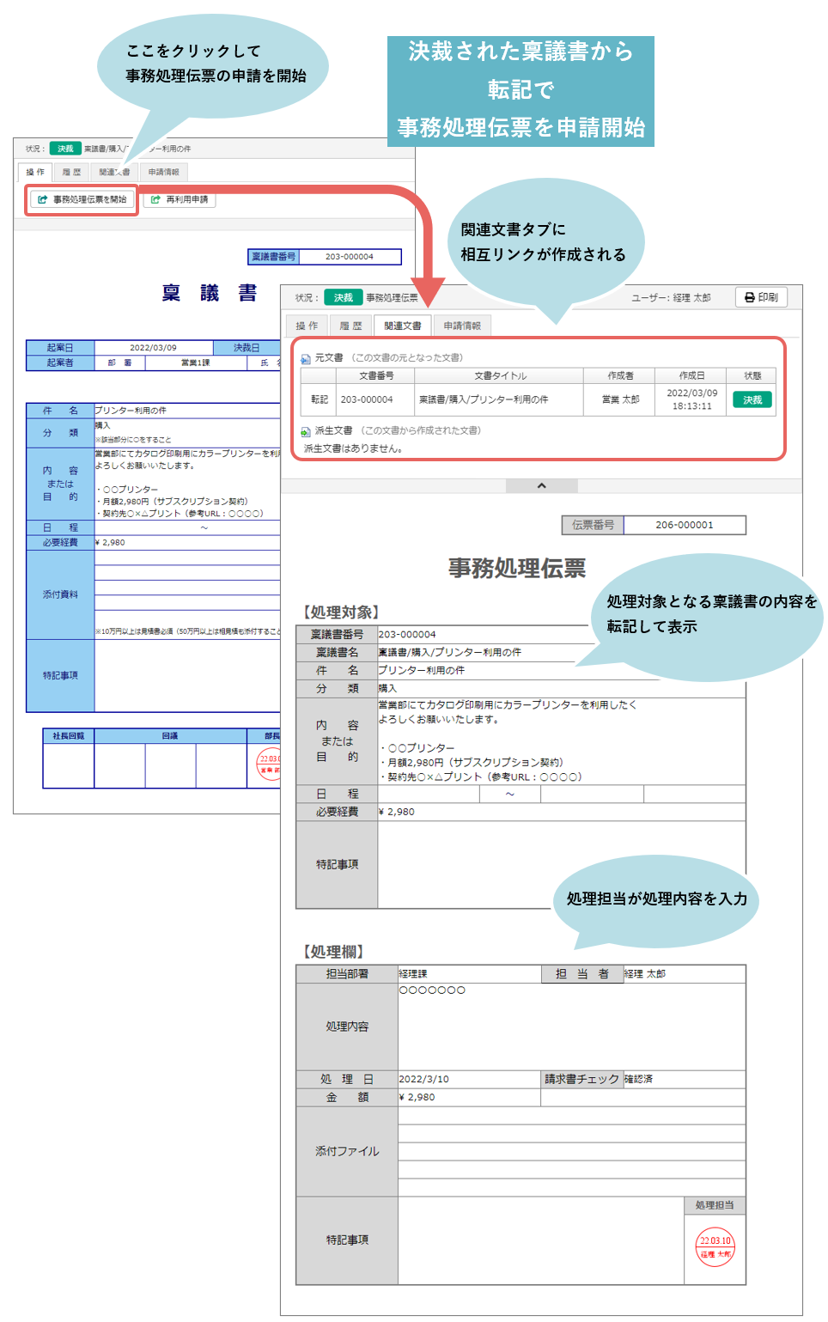Image resolution: width=828 pixels, height=1322 pixels.
Task: Click the 処理内容 text area
Action: click(571, 1027)
